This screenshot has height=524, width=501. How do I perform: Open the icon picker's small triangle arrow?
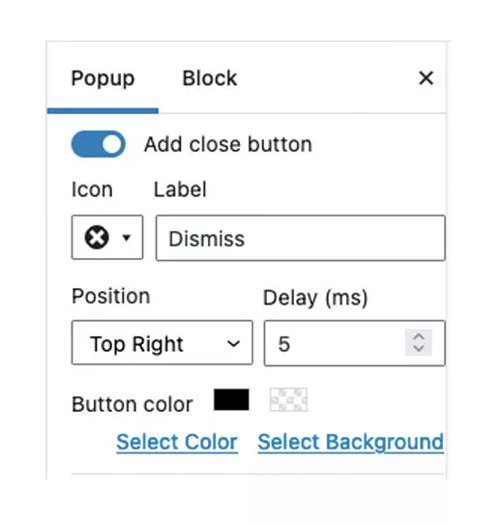click(x=127, y=238)
